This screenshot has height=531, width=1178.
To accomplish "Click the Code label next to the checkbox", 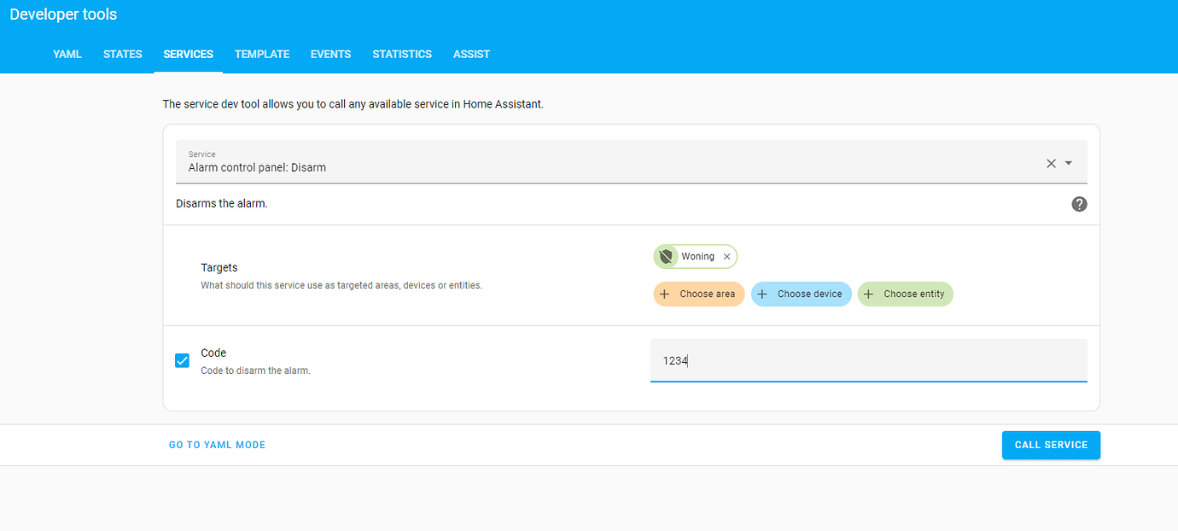I will click(x=213, y=353).
